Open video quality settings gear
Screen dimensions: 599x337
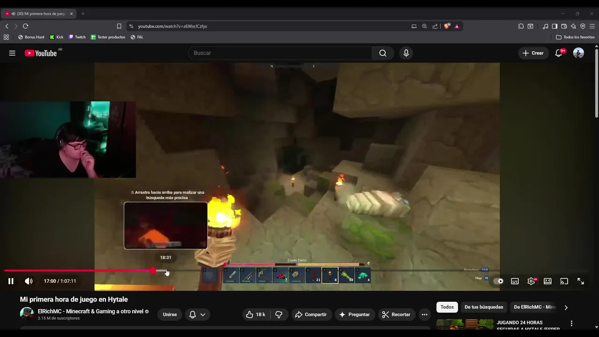point(531,281)
